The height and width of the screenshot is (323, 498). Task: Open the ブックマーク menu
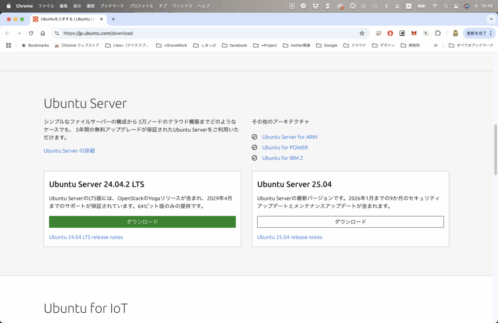112,6
